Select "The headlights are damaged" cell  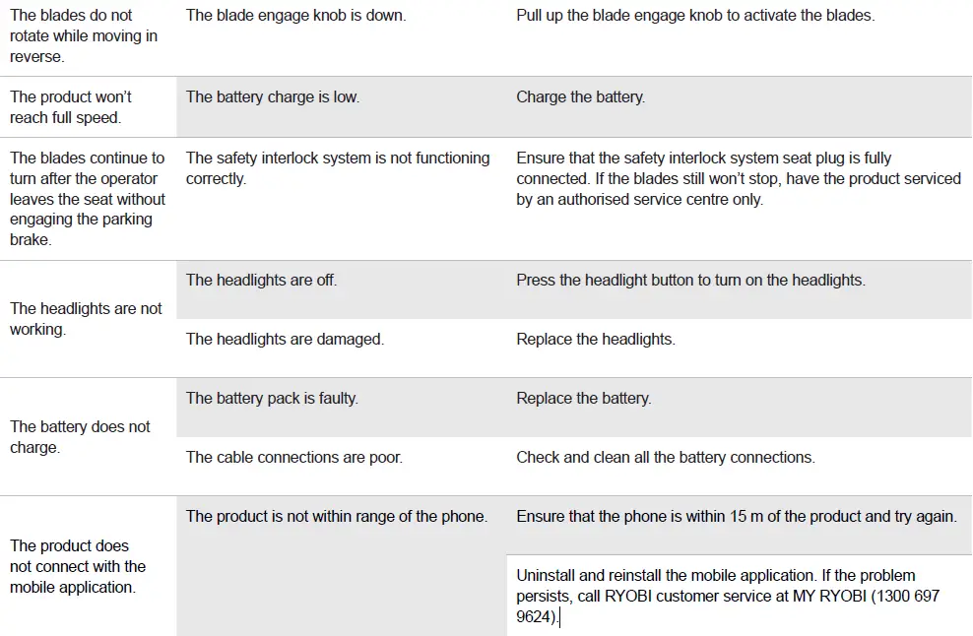coord(285,340)
